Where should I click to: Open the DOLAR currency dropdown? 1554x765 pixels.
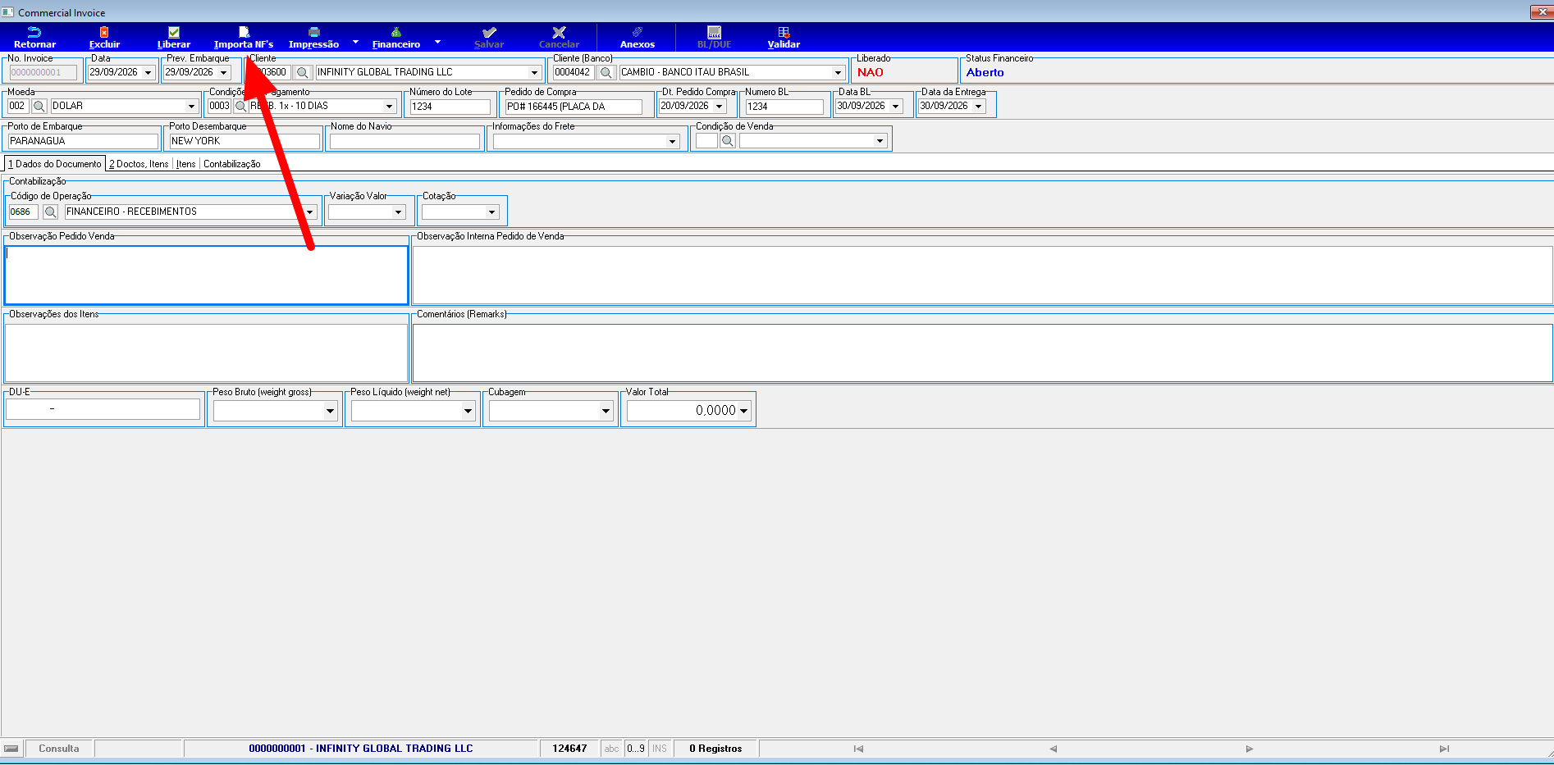[191, 106]
